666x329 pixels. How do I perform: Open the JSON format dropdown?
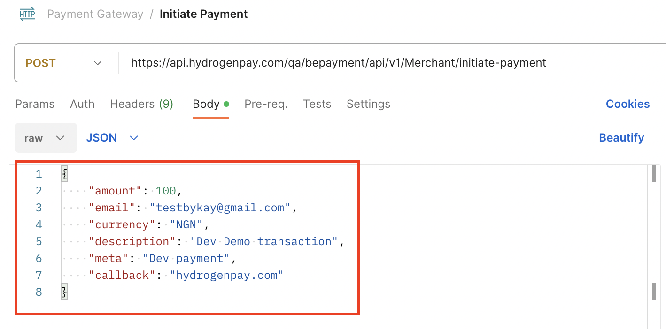(x=112, y=138)
